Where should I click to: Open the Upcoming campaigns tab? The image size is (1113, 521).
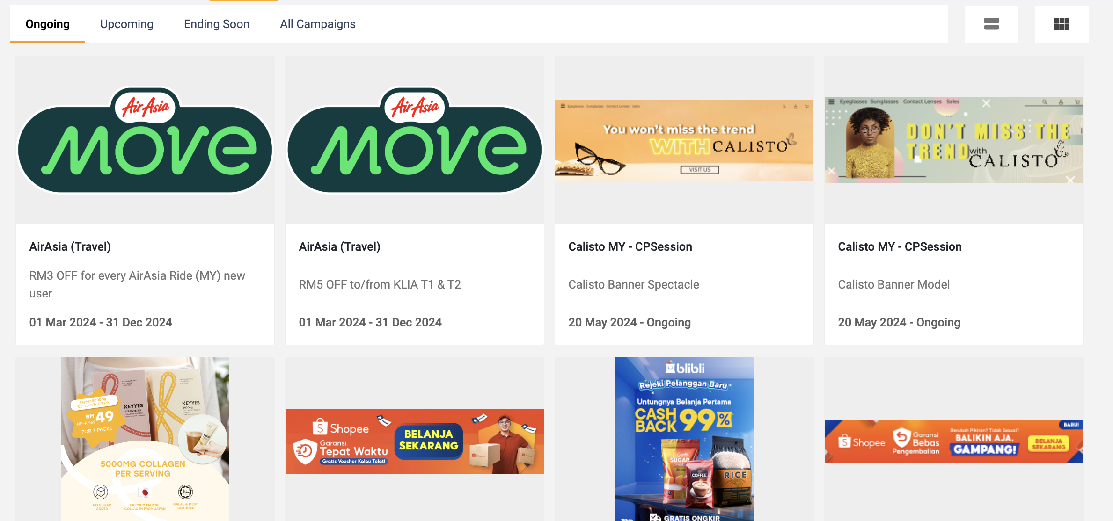click(x=127, y=24)
